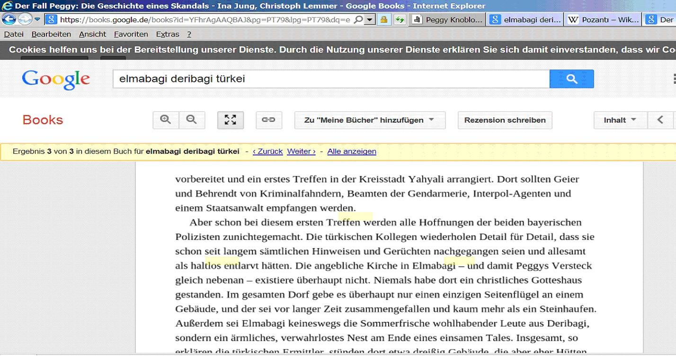Click the cookie notice banner text
Image resolution: width=676 pixels, height=356 pixels.
tap(342, 50)
